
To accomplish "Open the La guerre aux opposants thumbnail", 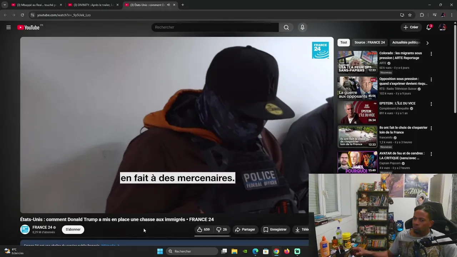I will [x=357, y=87].
